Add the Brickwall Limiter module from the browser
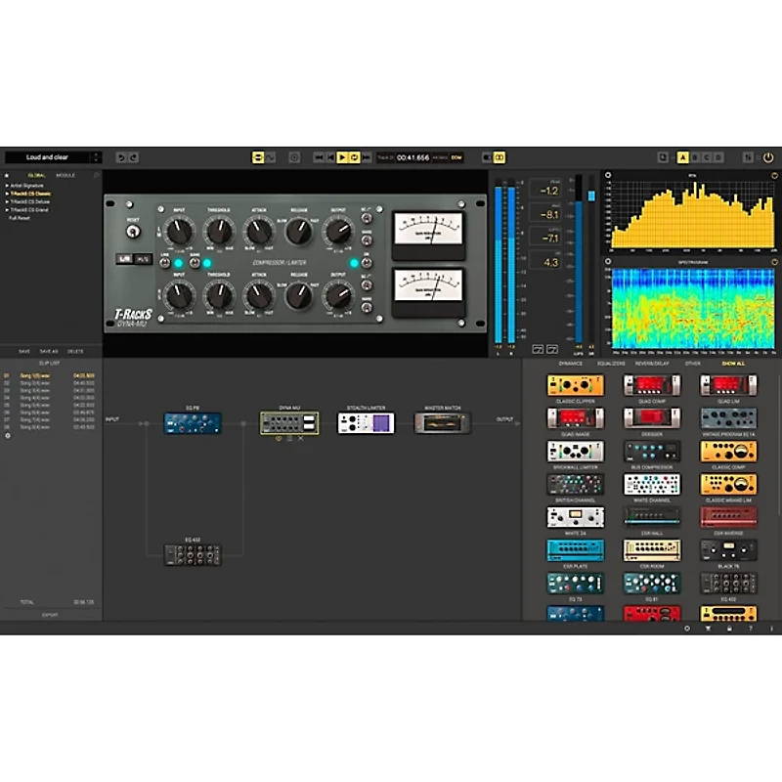782x782 pixels. [576, 452]
